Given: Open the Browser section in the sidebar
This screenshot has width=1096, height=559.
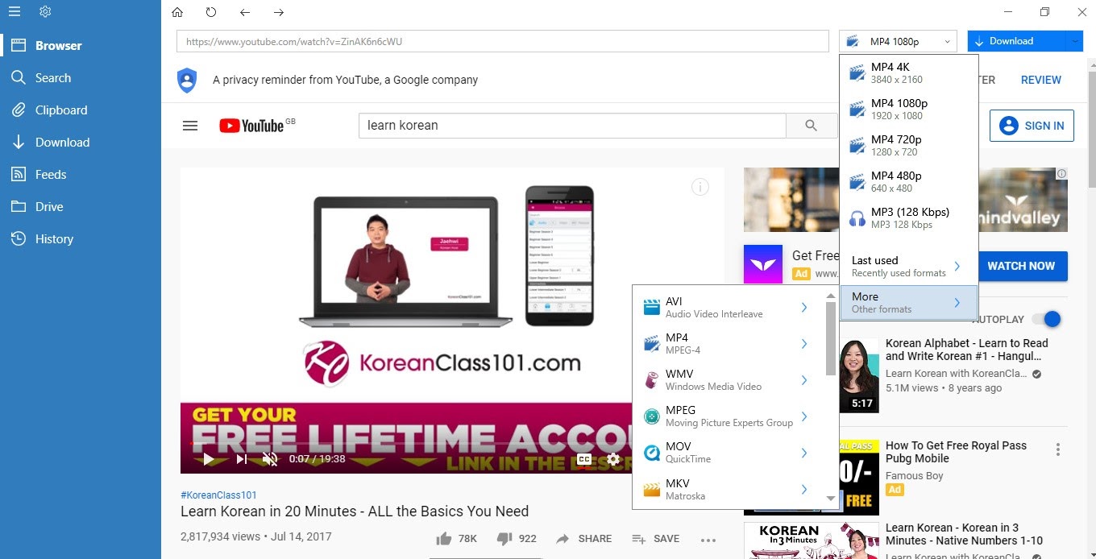Looking at the screenshot, I should pos(81,46).
